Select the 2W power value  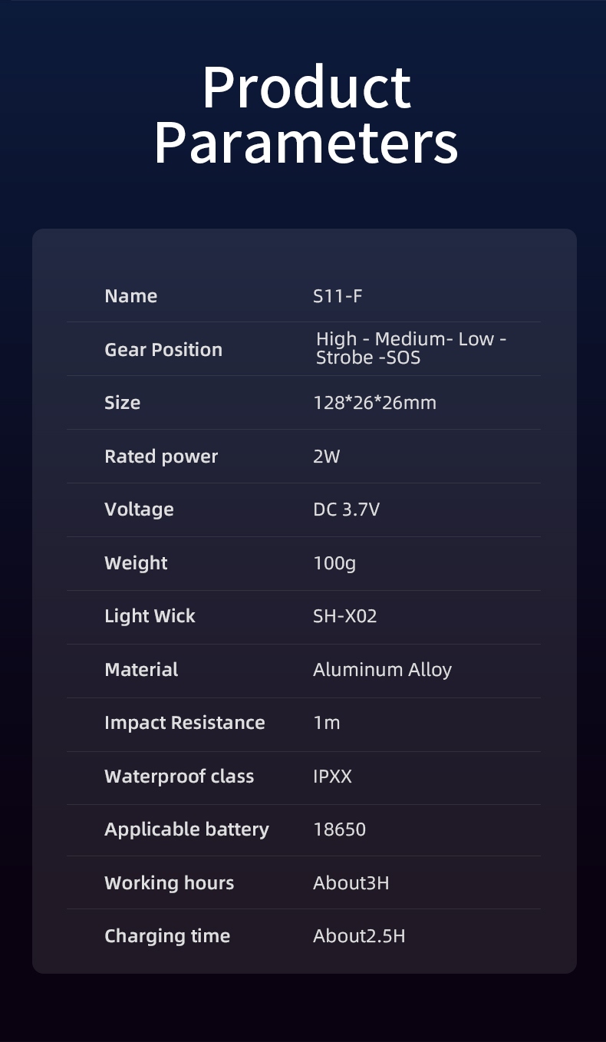pos(326,457)
